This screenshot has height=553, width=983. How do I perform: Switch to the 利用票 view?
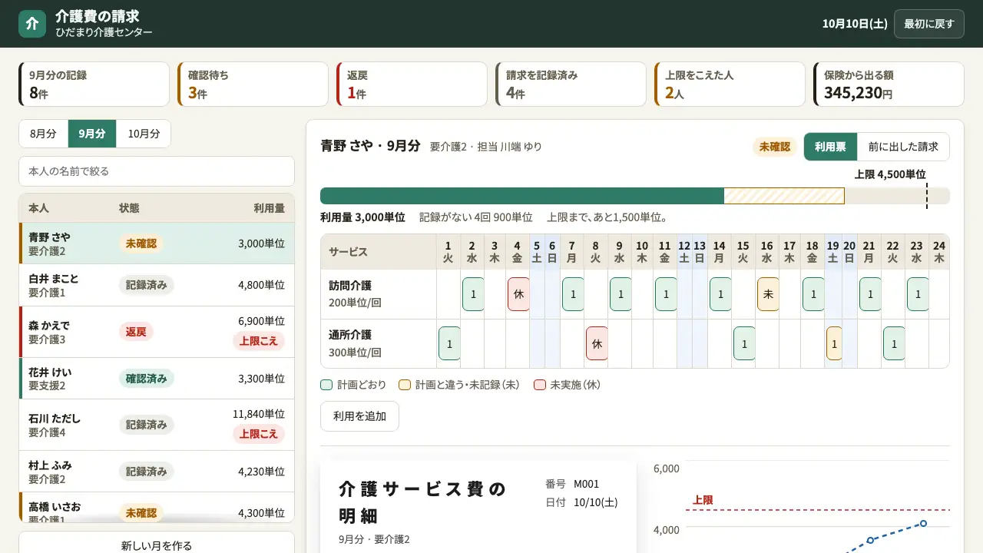pos(830,147)
